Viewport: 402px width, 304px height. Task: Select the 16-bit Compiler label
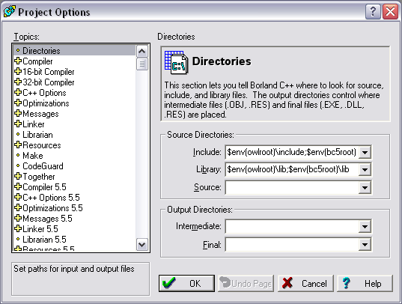[x=49, y=72]
